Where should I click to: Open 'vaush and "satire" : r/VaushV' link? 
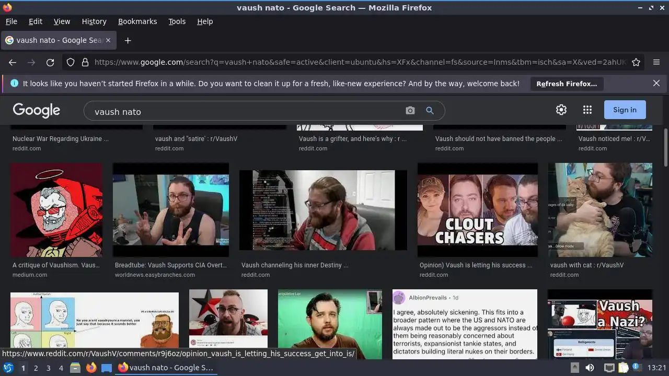coord(196,139)
